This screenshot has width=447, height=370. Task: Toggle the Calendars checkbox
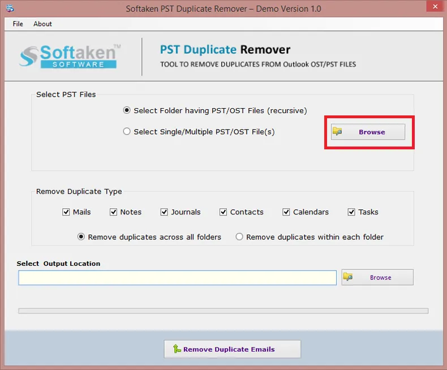286,212
